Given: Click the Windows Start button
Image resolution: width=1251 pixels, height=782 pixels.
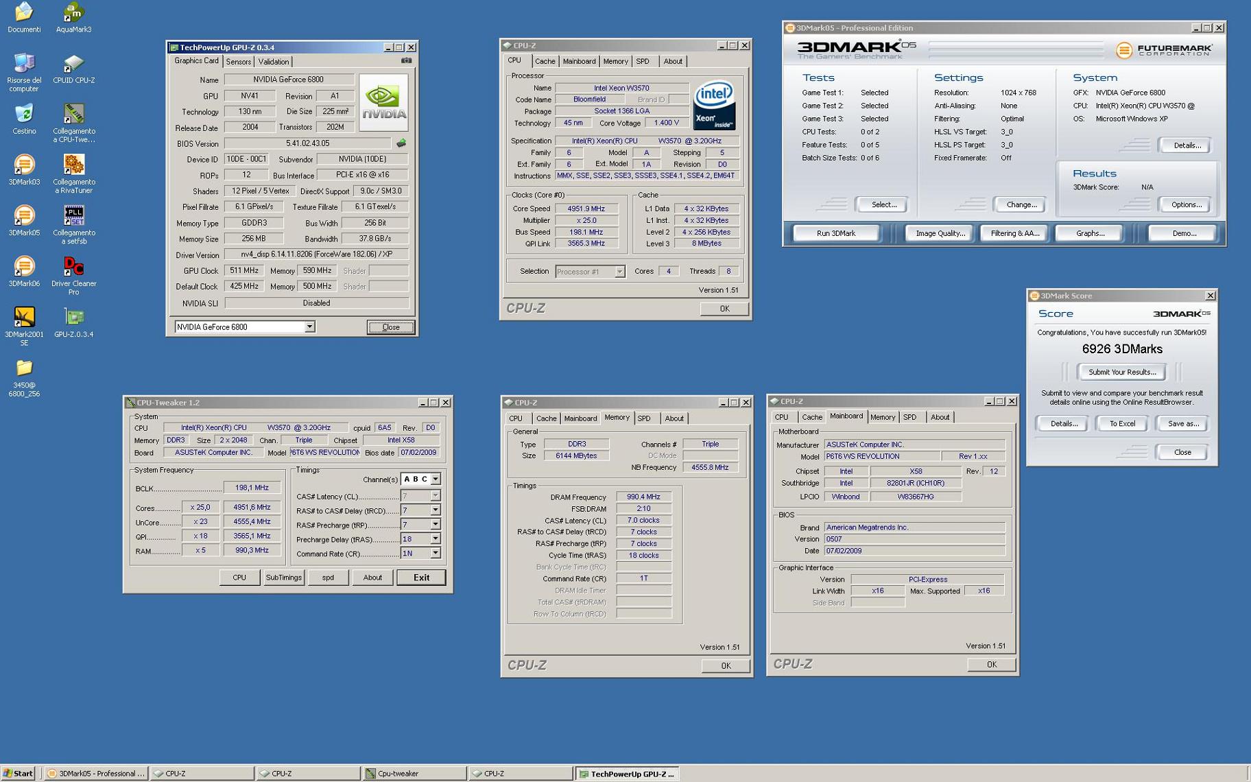Looking at the screenshot, I should click(x=18, y=773).
